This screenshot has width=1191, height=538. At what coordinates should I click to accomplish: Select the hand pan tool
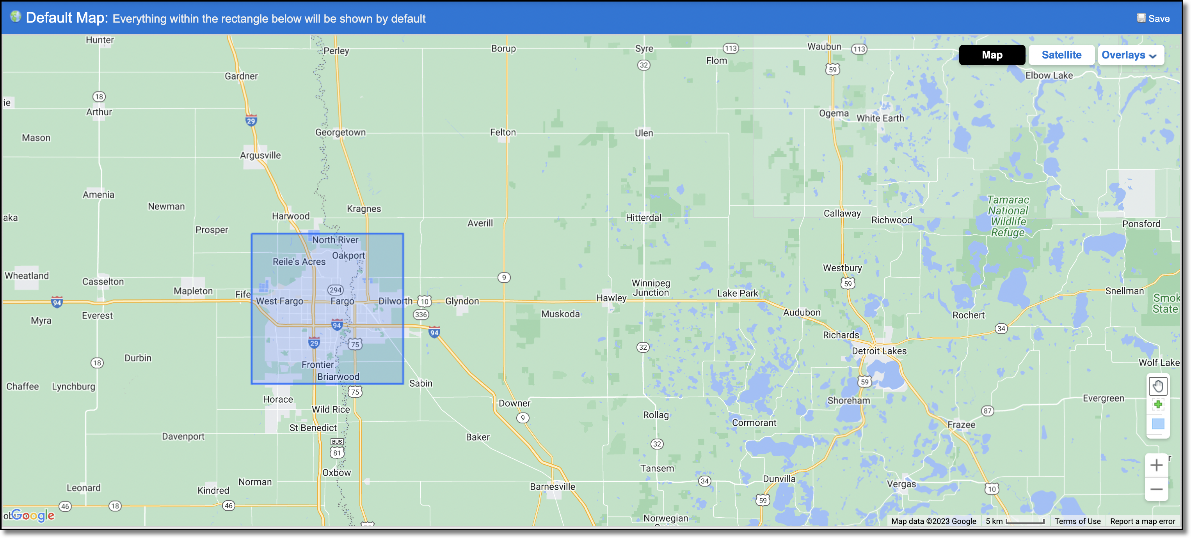click(1157, 386)
